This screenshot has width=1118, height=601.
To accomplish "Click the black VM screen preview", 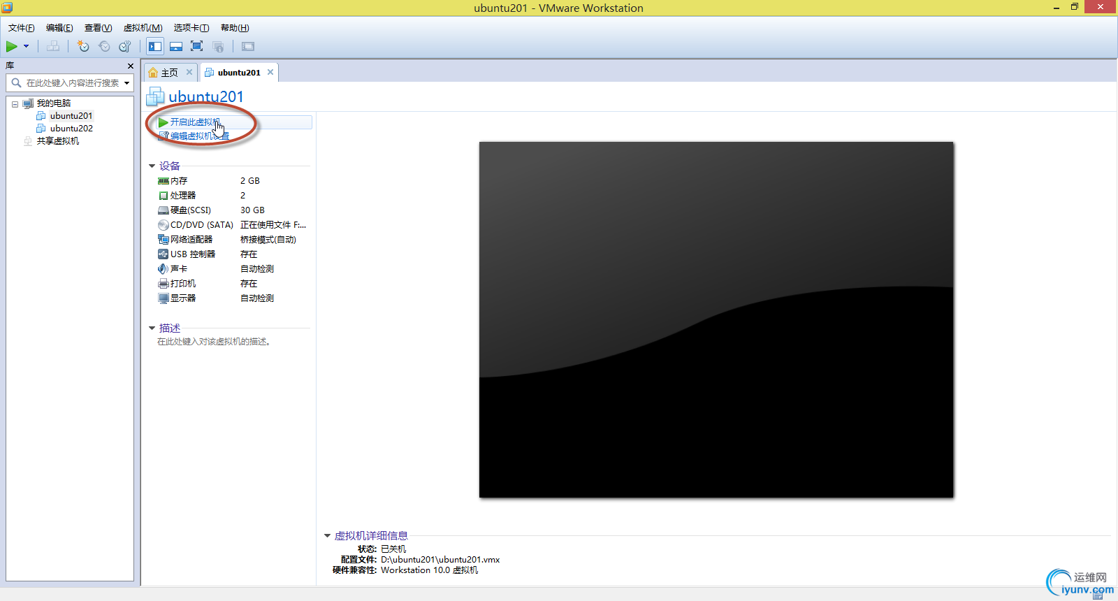I will (x=716, y=320).
